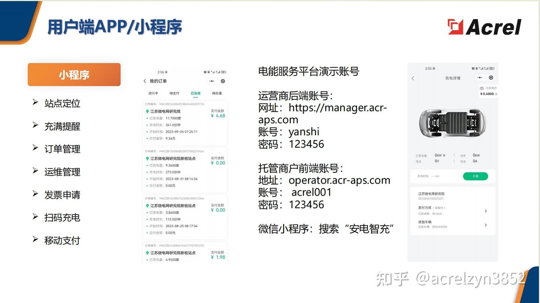Open the order card dated 2023-08-25

coord(185,217)
